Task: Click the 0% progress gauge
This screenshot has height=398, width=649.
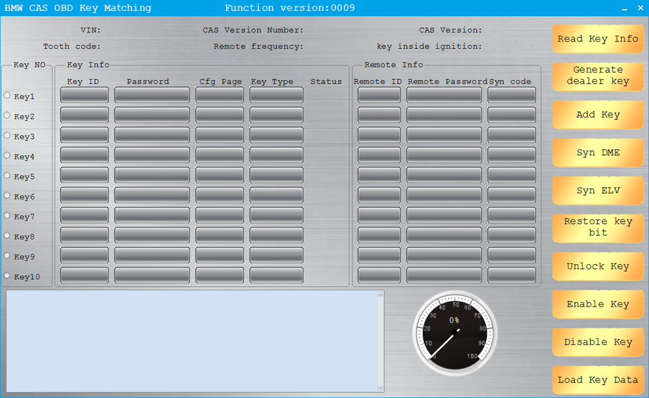Action: click(x=455, y=333)
